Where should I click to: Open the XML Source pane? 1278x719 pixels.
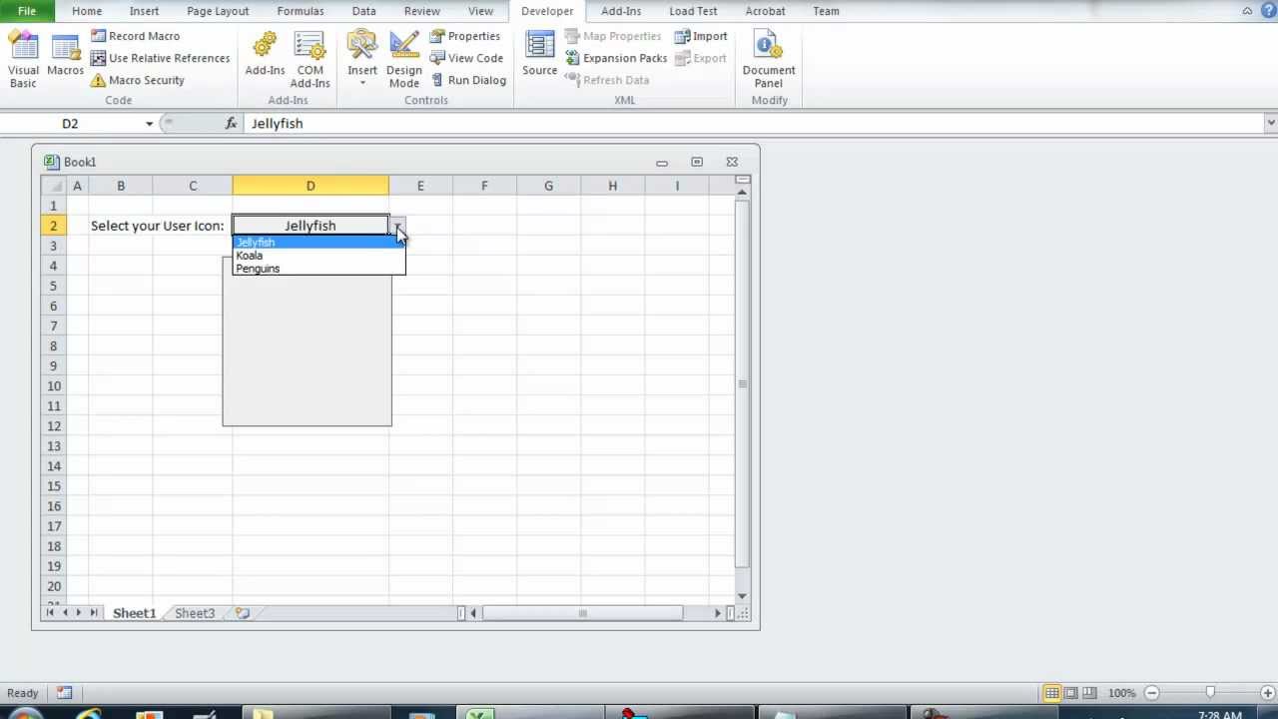click(x=539, y=55)
